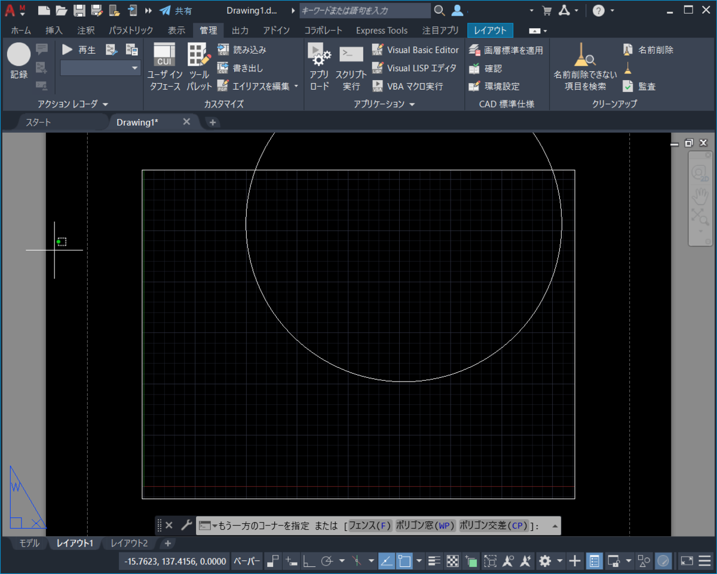Viewport: 717px width, 574px height.
Task: Click the + to create a new drawing tab
Action: (212, 122)
